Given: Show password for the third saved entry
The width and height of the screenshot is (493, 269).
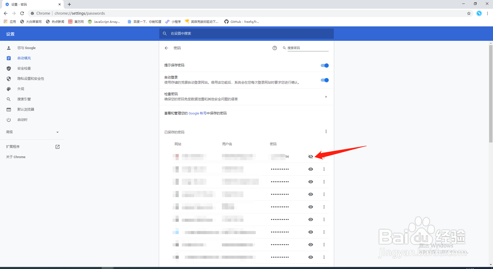Looking at the screenshot, I should 311,182.
